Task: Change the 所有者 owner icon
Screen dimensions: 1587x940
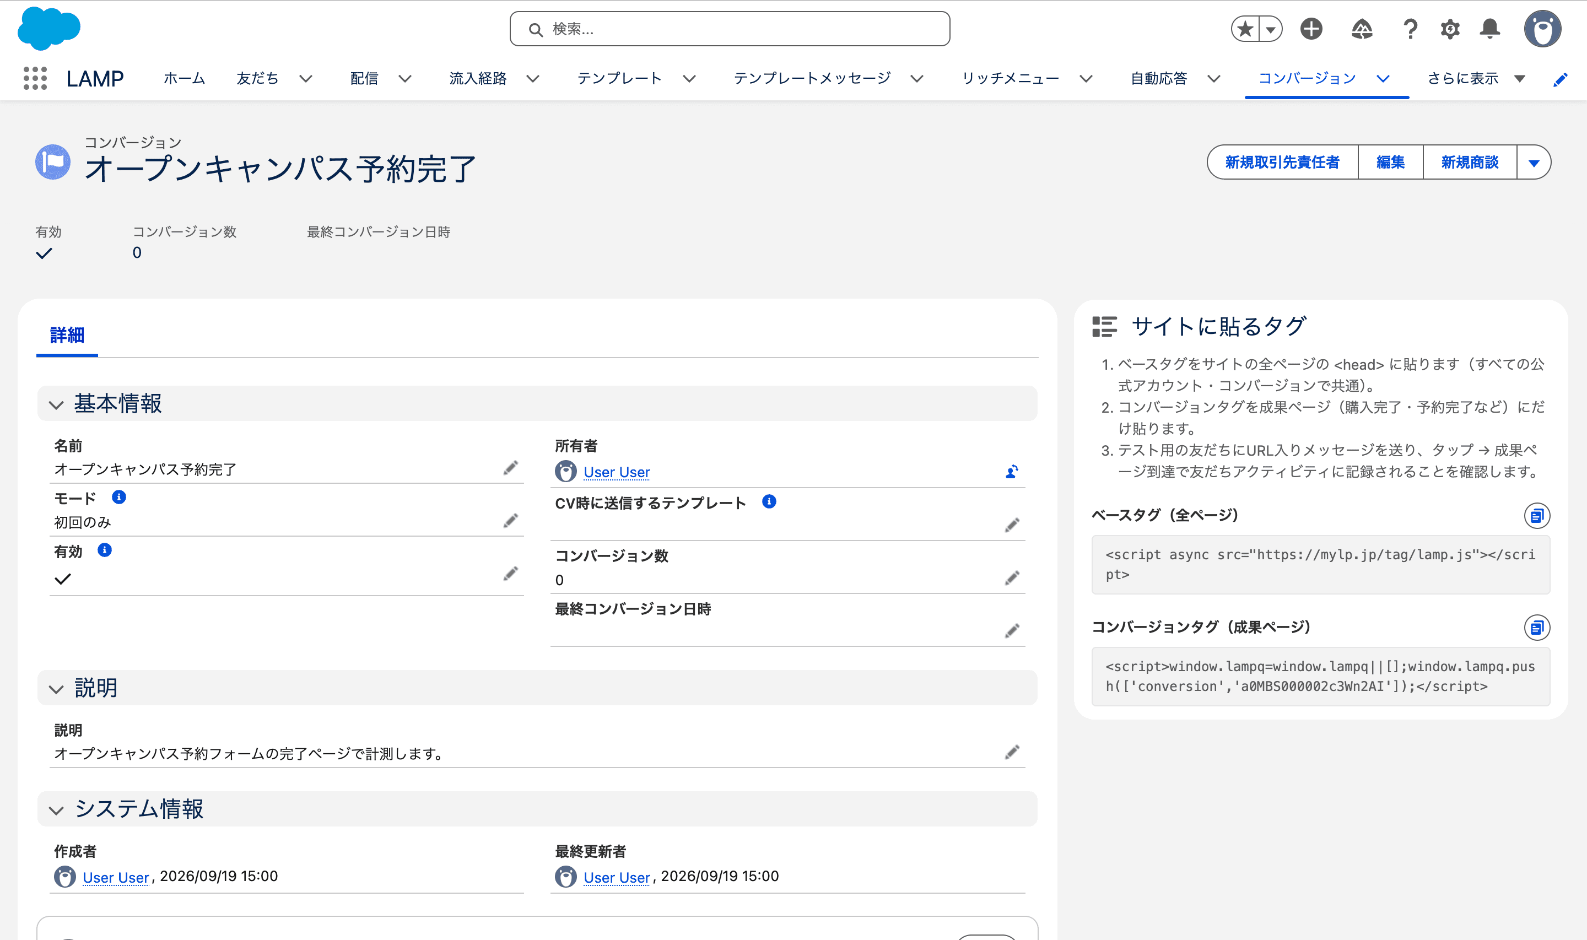Action: (x=1012, y=472)
